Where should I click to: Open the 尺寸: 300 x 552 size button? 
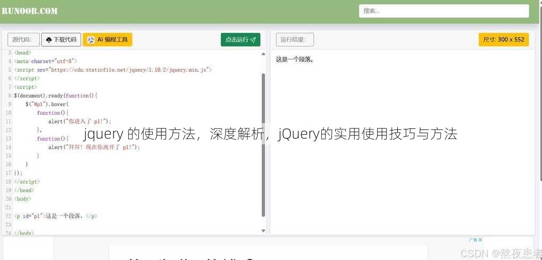(504, 39)
